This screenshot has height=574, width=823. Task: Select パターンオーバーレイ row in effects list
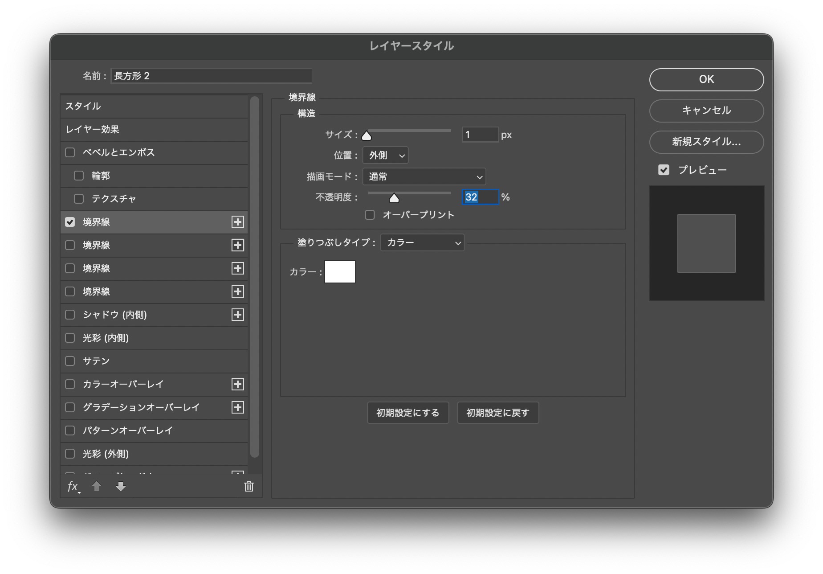point(154,430)
